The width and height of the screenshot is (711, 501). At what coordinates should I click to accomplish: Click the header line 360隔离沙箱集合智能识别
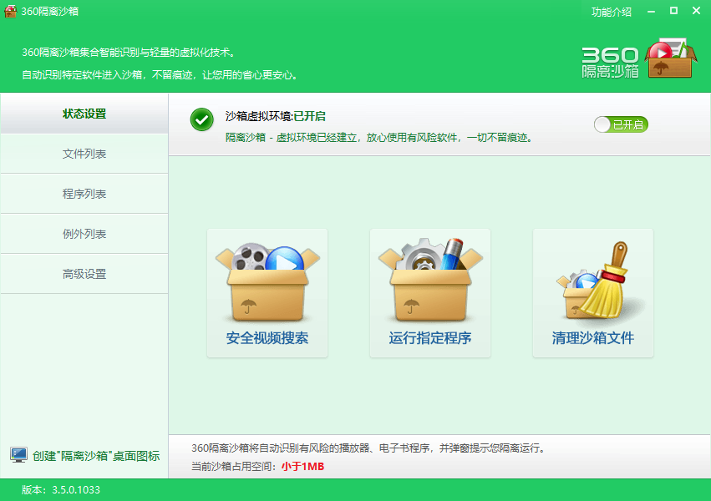click(x=130, y=53)
